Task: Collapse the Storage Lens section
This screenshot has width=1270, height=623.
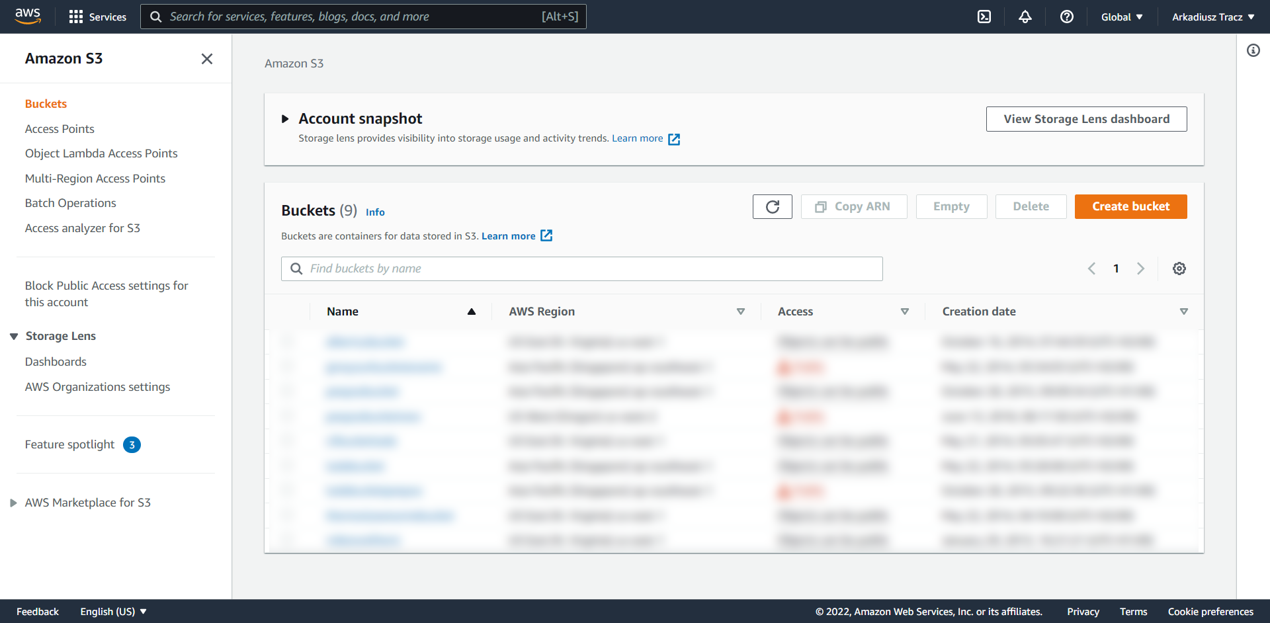Action: coord(14,337)
